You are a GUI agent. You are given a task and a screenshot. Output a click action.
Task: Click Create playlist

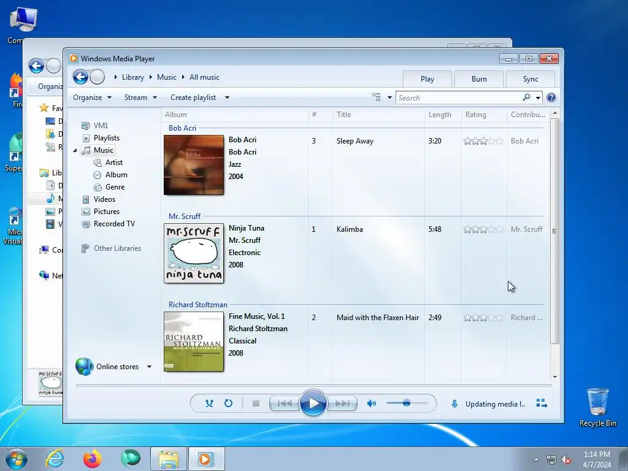(x=193, y=98)
